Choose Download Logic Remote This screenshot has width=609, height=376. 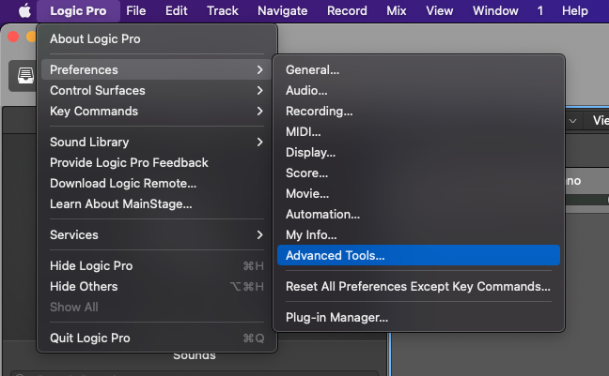point(157,184)
